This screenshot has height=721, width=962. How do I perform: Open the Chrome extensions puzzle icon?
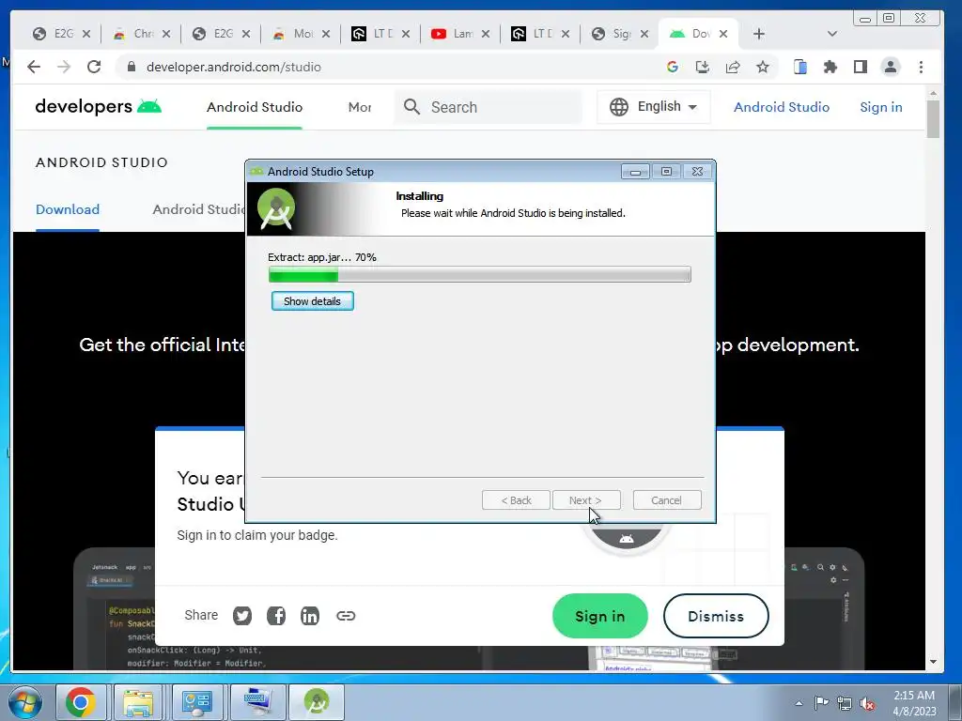[830, 67]
